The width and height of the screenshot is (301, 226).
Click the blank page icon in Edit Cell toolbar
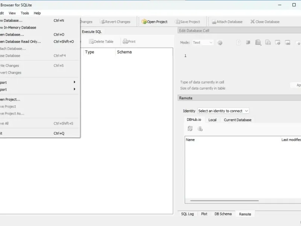click(x=239, y=43)
